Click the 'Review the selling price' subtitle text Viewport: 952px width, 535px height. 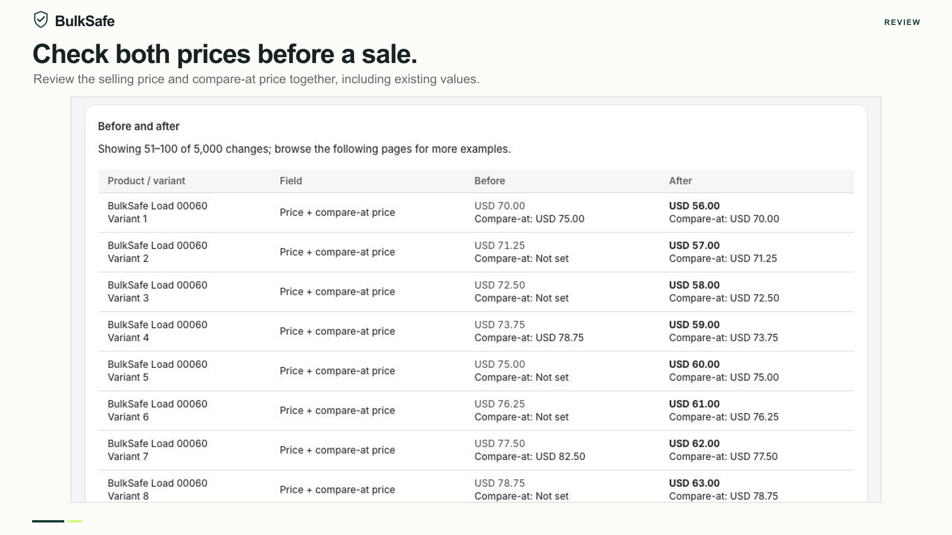click(x=256, y=79)
